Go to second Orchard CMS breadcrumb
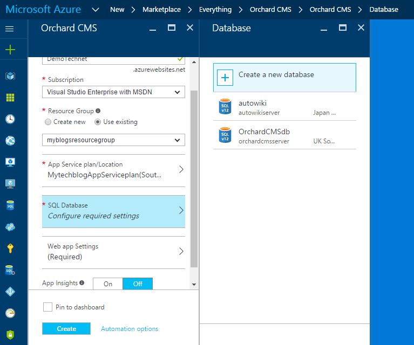Viewport: 414px width, 345px height. [330, 10]
